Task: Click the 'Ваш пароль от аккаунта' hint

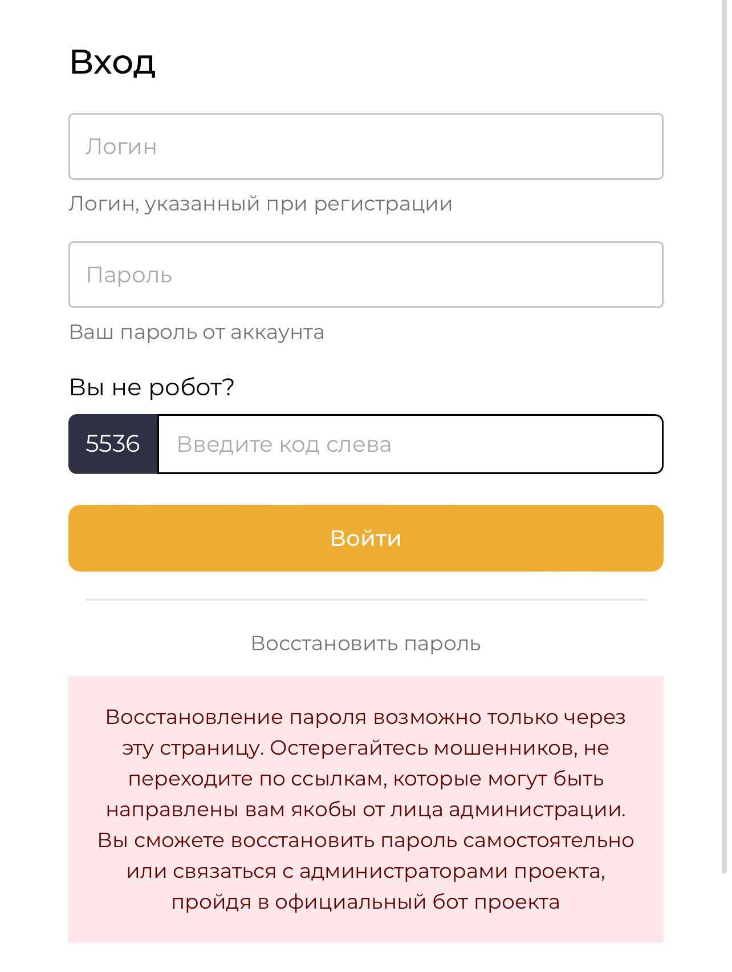Action: pos(197,332)
